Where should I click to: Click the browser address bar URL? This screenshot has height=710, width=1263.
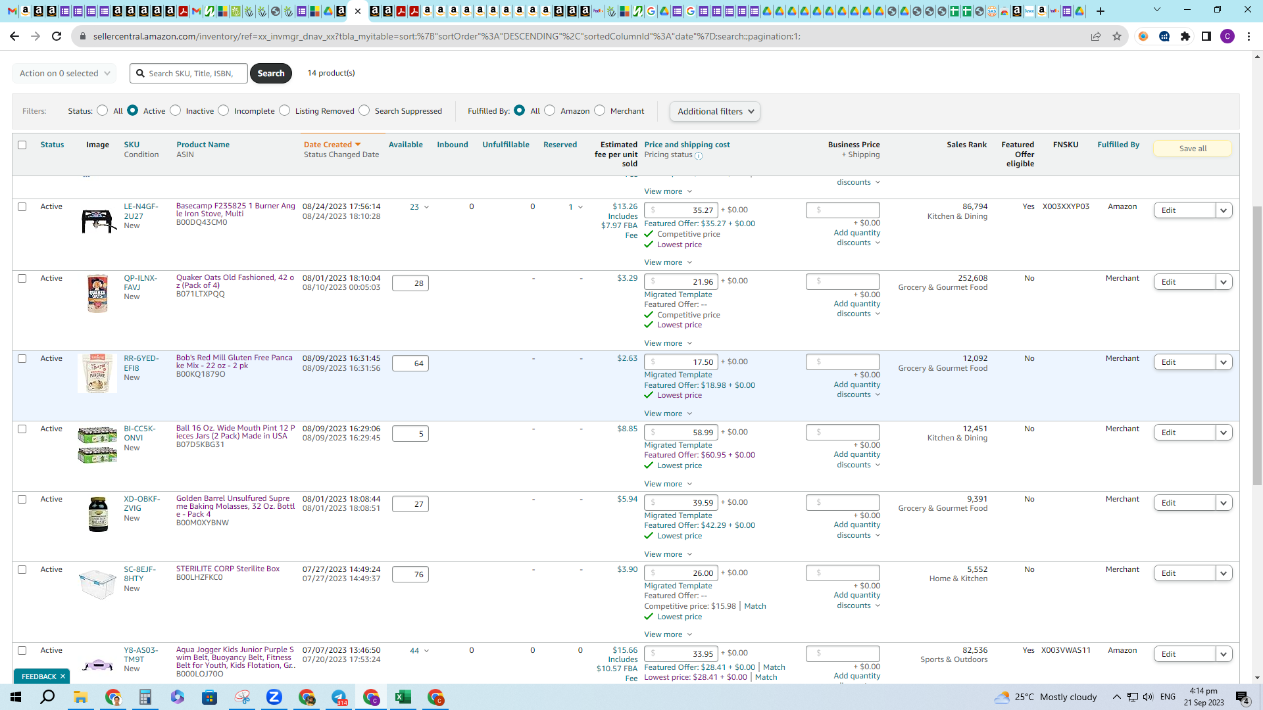[447, 36]
